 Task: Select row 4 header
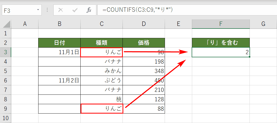5,61
